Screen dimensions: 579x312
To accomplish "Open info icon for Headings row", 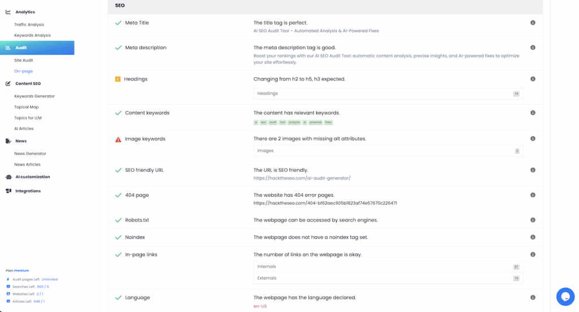I will pos(533,79).
